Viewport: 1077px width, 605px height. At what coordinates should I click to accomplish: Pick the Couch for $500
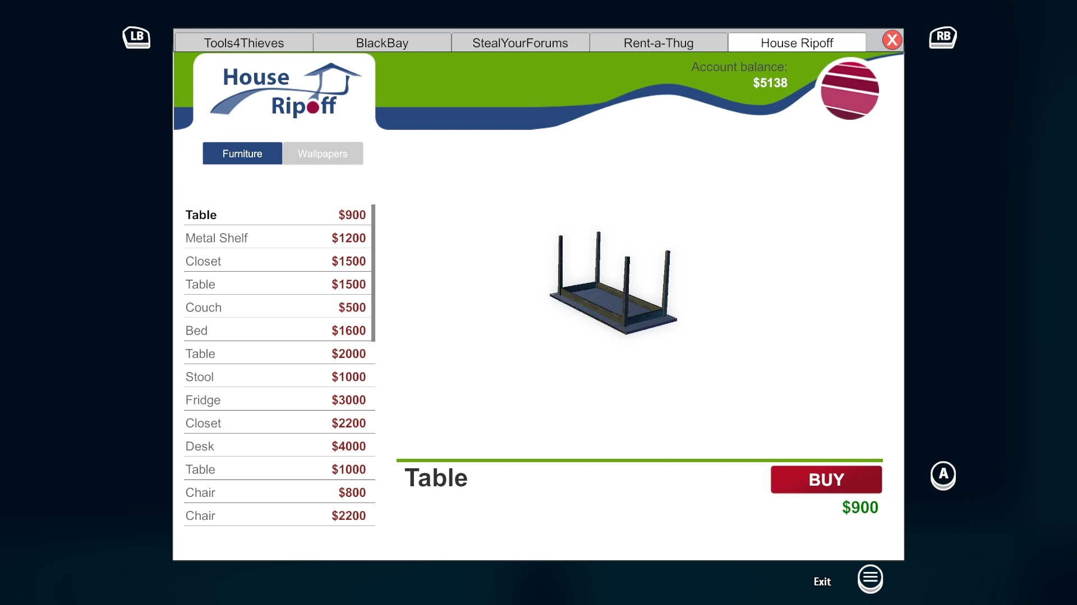tap(275, 308)
